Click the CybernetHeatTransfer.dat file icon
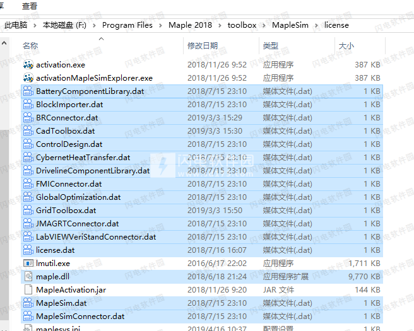 (x=28, y=158)
